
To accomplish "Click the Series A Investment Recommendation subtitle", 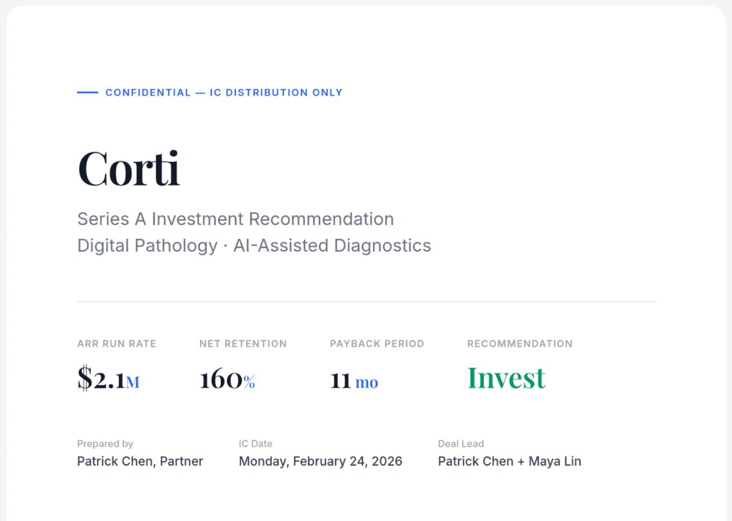I will pos(236,219).
